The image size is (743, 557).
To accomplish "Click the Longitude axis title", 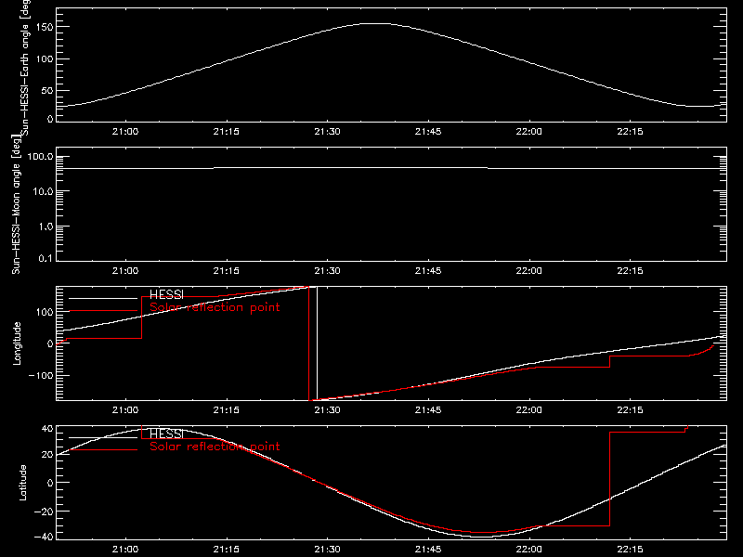I will [x=17, y=343].
